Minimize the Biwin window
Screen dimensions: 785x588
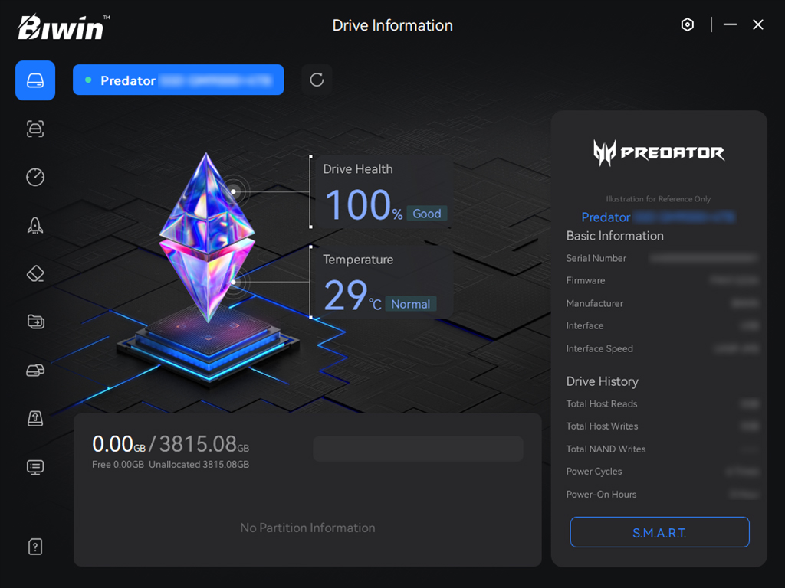(730, 24)
